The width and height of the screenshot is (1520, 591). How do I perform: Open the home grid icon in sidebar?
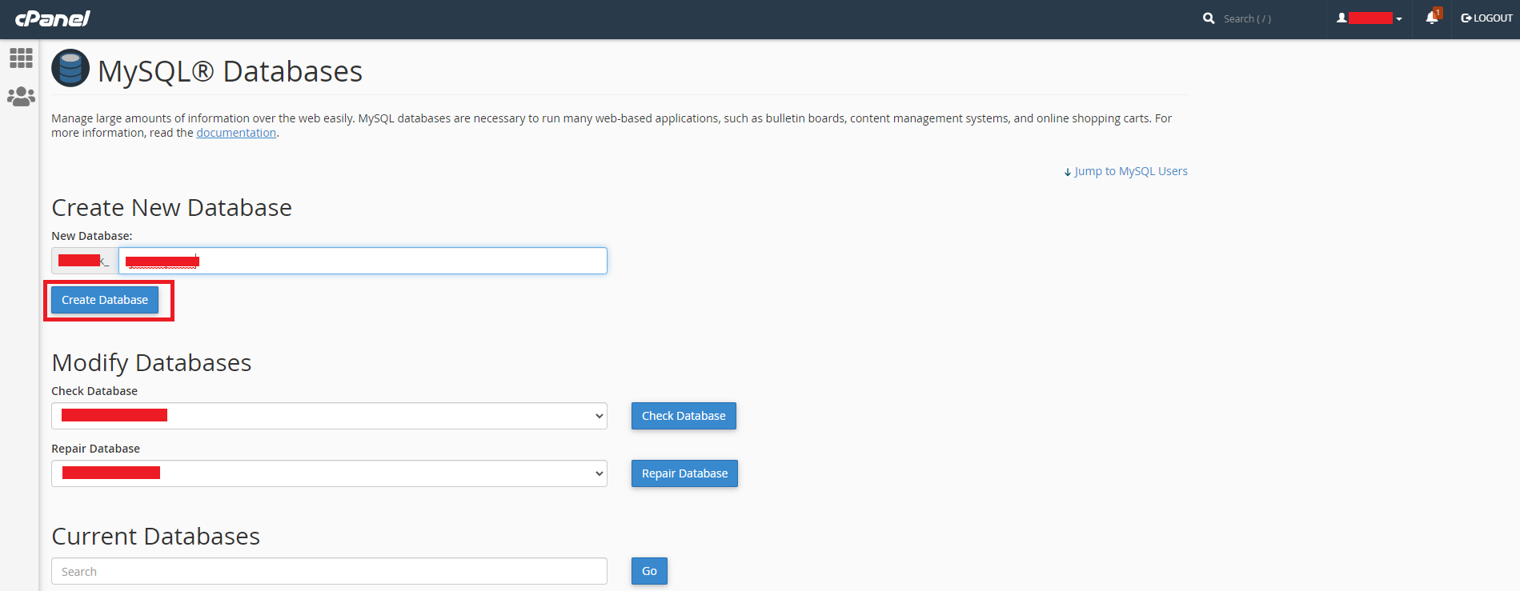(21, 58)
